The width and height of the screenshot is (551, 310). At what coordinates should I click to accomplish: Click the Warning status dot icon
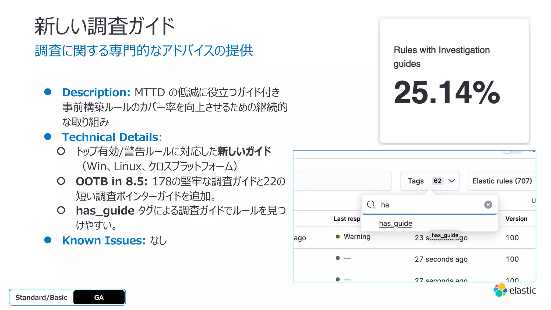tap(337, 237)
